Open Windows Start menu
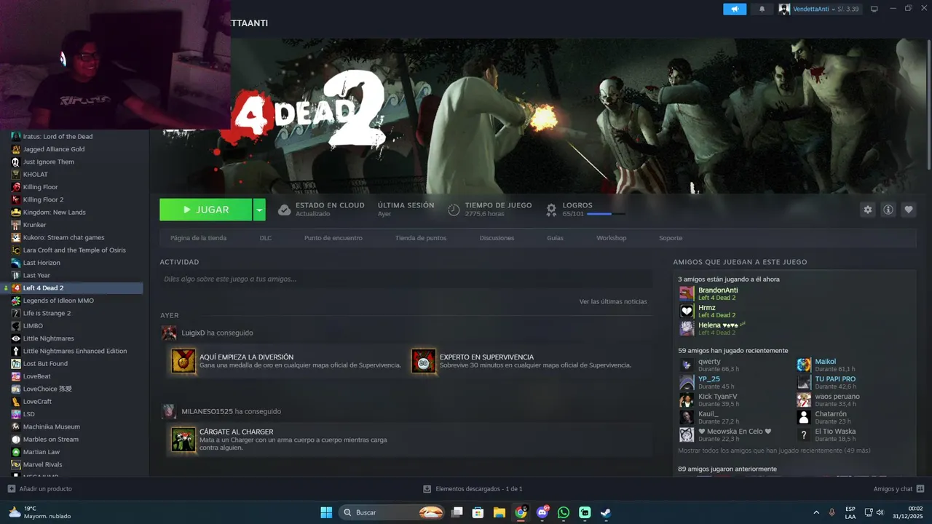This screenshot has width=932, height=524. (326, 512)
